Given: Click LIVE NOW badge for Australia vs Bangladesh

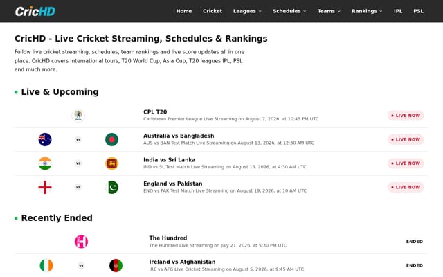Looking at the screenshot, I should point(406,139).
